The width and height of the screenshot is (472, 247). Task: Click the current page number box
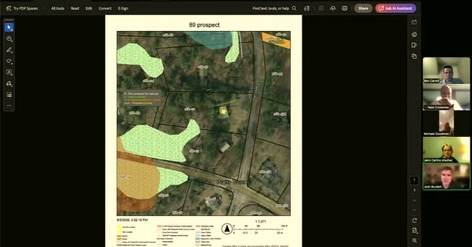click(414, 180)
